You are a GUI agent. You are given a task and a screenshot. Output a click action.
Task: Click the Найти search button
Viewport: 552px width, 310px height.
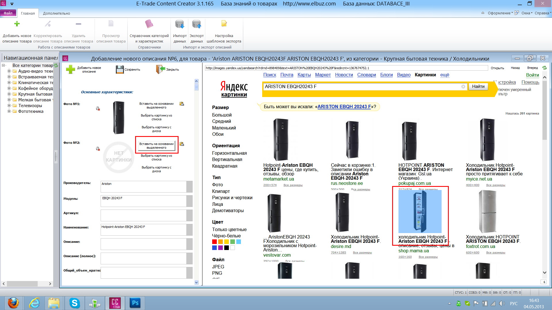tap(478, 86)
